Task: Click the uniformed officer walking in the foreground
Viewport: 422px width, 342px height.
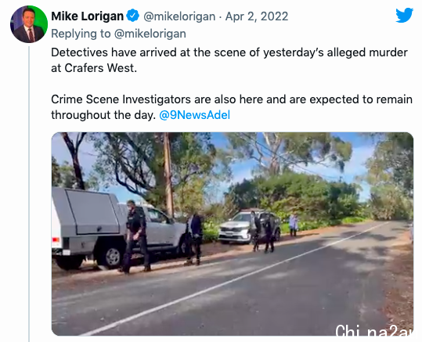Action: pos(135,236)
